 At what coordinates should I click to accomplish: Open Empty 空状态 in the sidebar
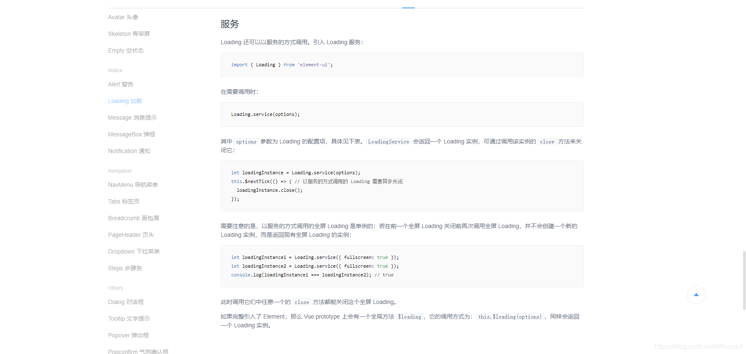(x=126, y=50)
